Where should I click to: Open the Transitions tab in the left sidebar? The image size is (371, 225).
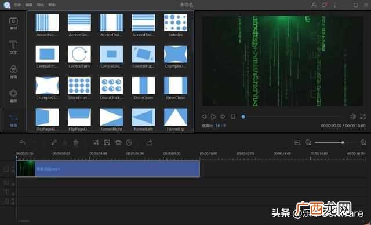tap(13, 120)
